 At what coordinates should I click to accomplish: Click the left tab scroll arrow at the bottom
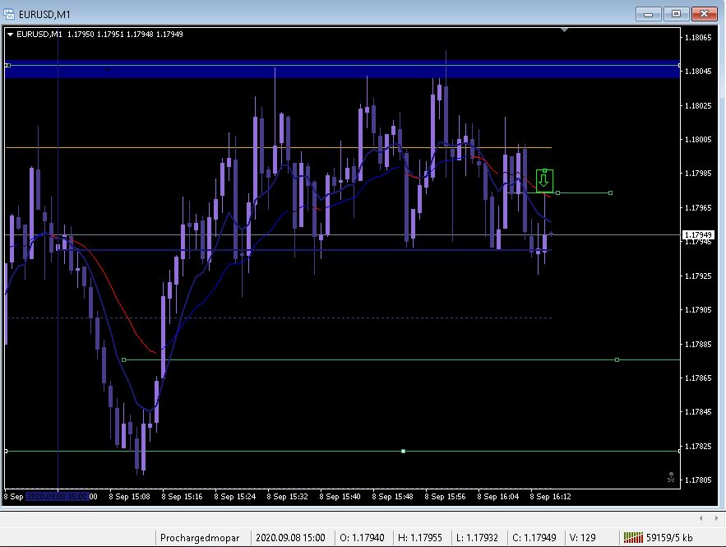(701, 518)
